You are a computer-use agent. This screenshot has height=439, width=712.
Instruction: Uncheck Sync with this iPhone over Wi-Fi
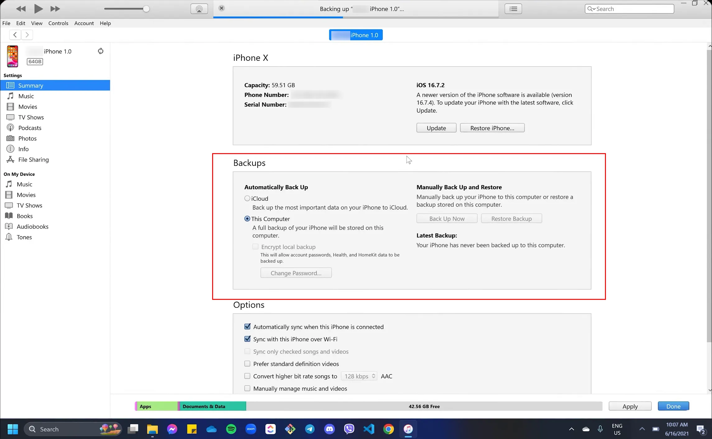coord(247,339)
